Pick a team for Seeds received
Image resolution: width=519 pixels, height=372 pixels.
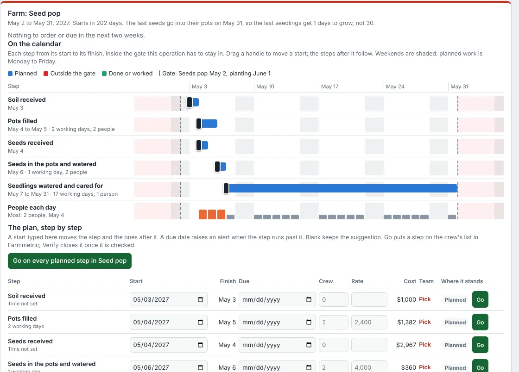(424, 345)
